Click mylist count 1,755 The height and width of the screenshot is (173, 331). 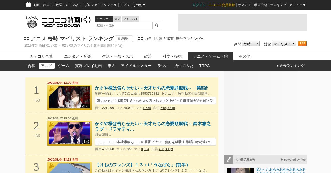click(147, 108)
